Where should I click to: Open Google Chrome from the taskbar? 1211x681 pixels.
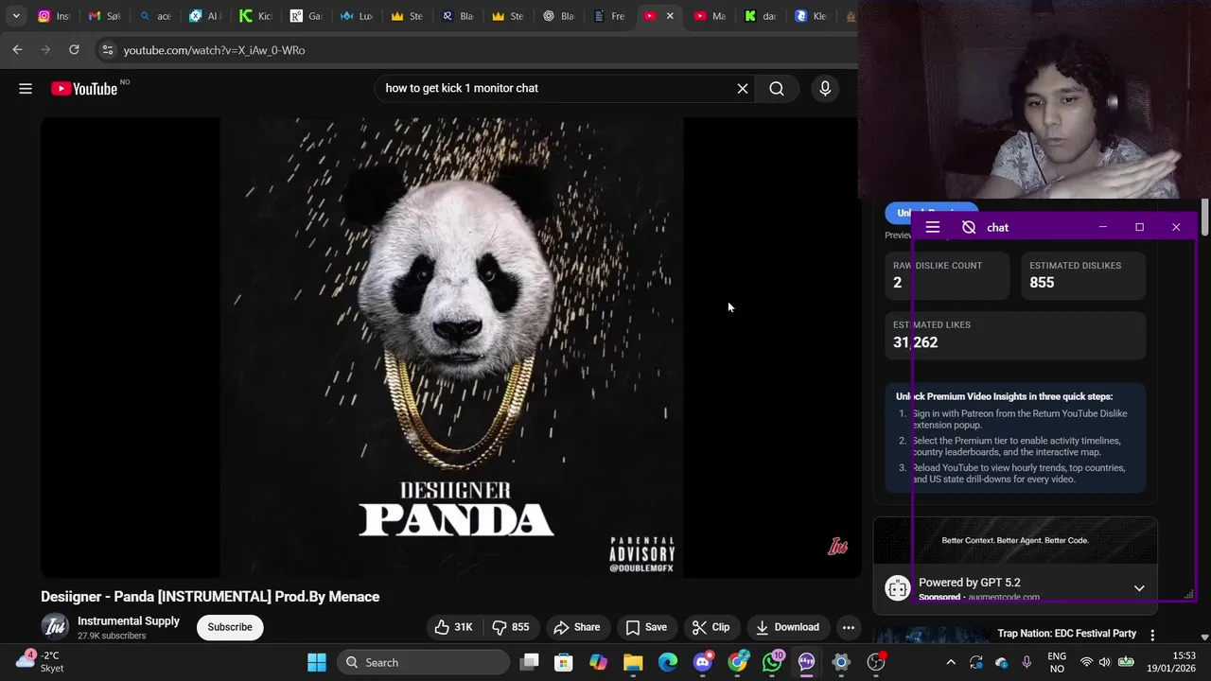click(737, 662)
